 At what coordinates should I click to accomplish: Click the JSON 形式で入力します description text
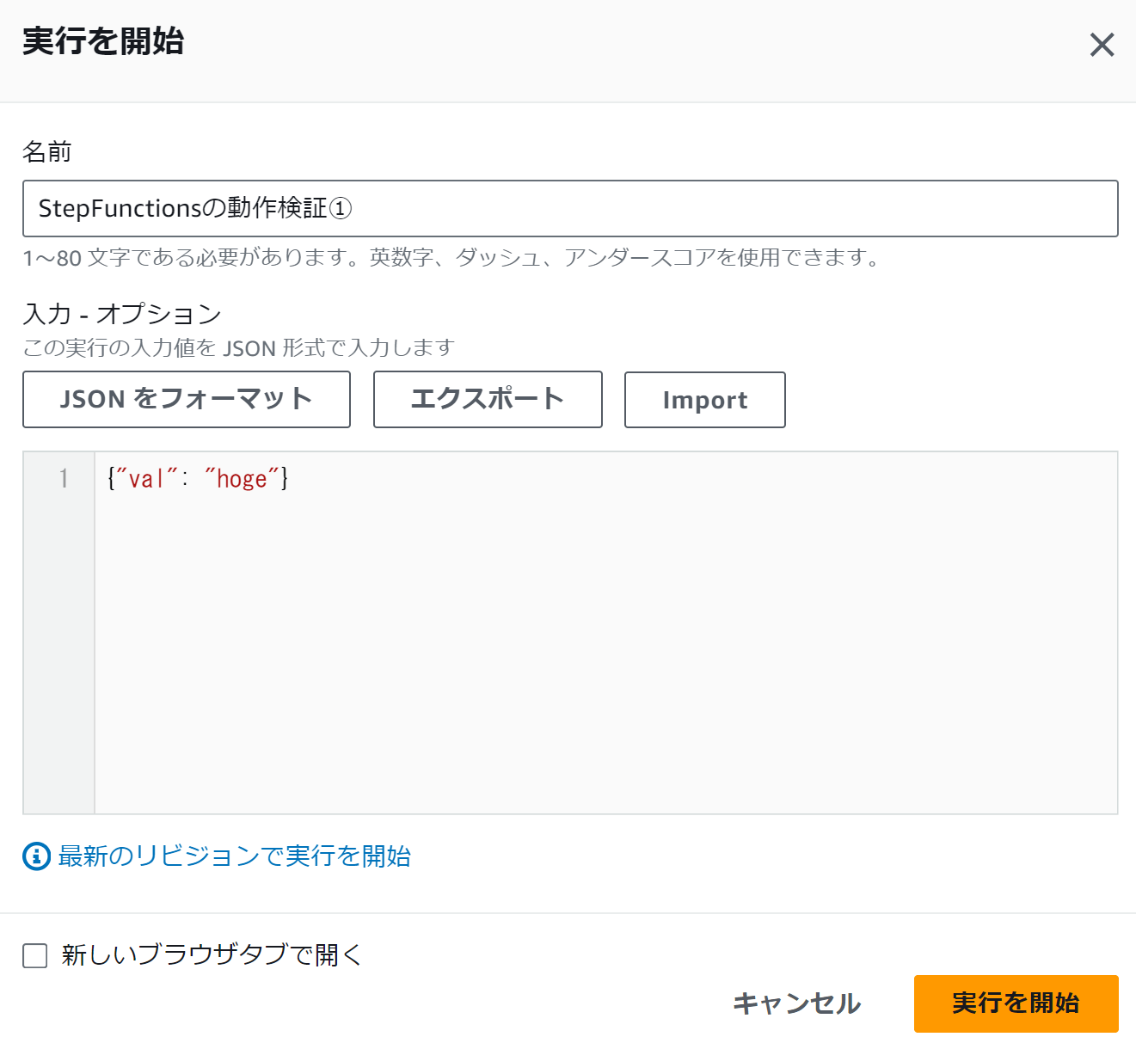click(238, 347)
